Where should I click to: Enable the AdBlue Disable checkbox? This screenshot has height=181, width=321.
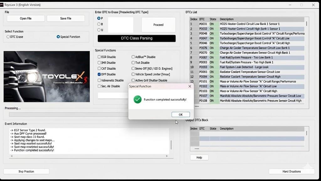133,57
